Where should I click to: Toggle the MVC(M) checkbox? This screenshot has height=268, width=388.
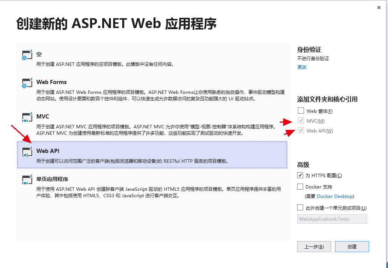301,120
